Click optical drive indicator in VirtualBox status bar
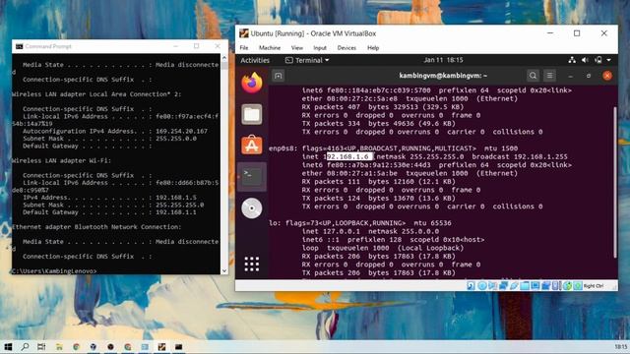This screenshot has height=354, width=630. pyautogui.click(x=482, y=286)
